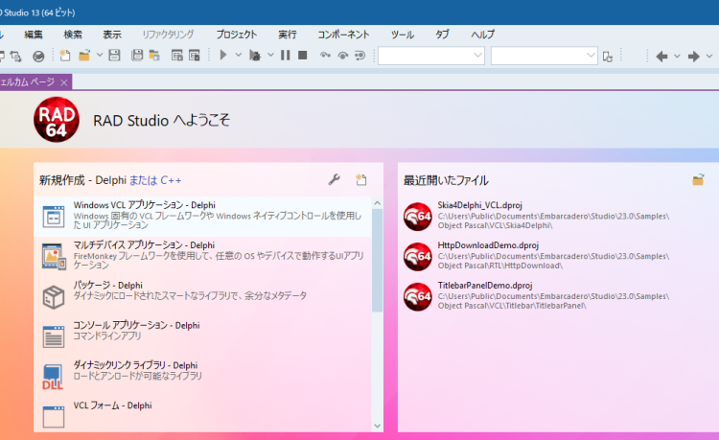Select コンソール アプリケーション - Delphi

click(202, 336)
